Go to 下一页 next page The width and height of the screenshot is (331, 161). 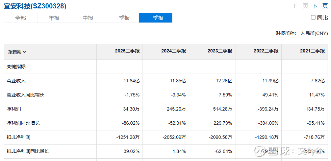pyautogui.click(x=320, y=6)
